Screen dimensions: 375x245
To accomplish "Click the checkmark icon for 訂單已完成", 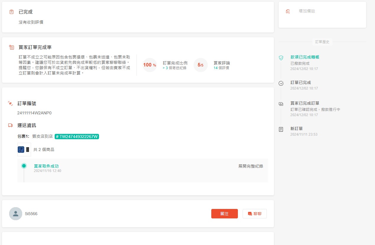I will [x=281, y=83].
